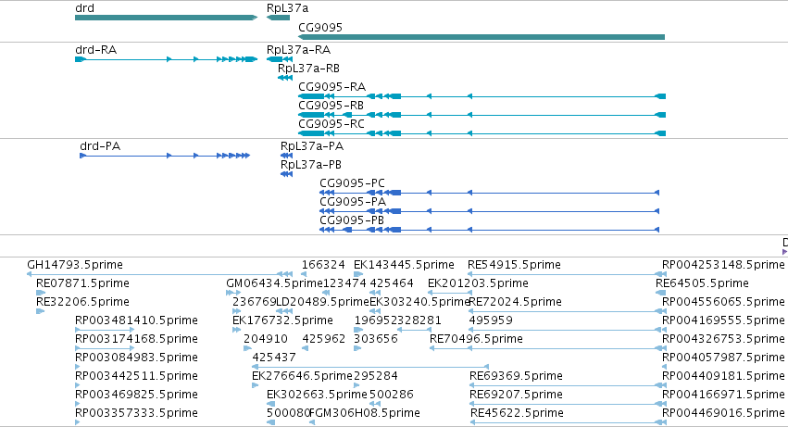Click the 166324 feature label

click(323, 265)
